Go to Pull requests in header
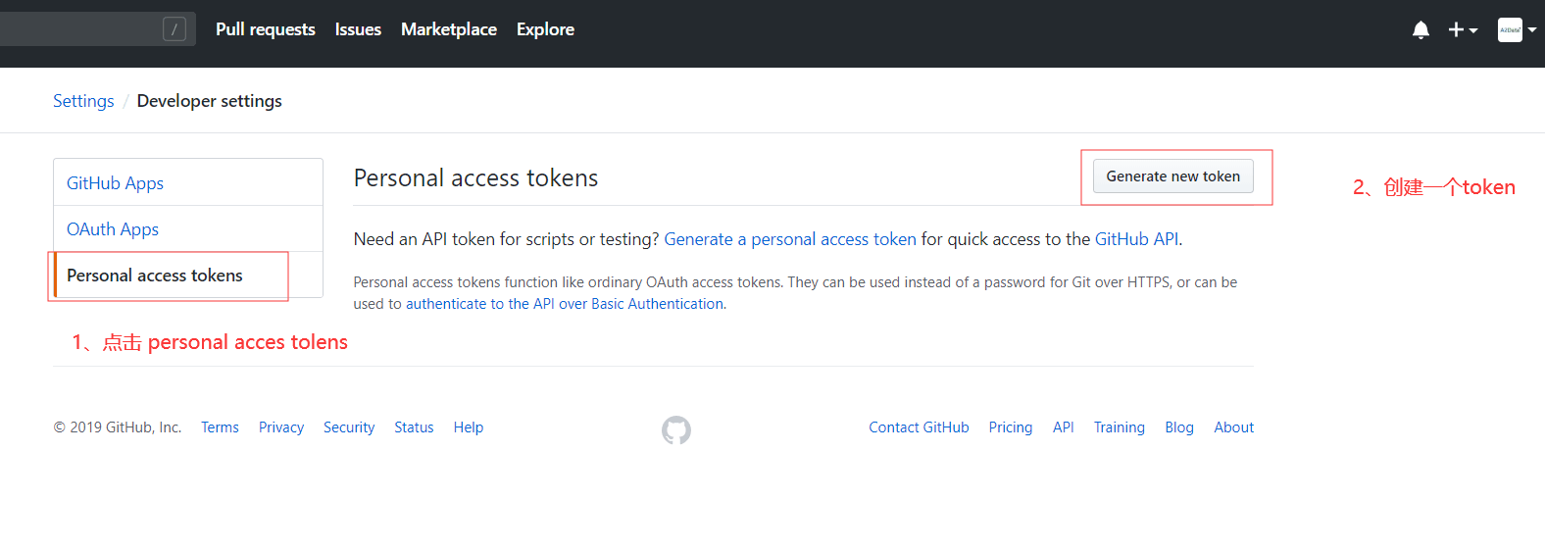 [266, 29]
